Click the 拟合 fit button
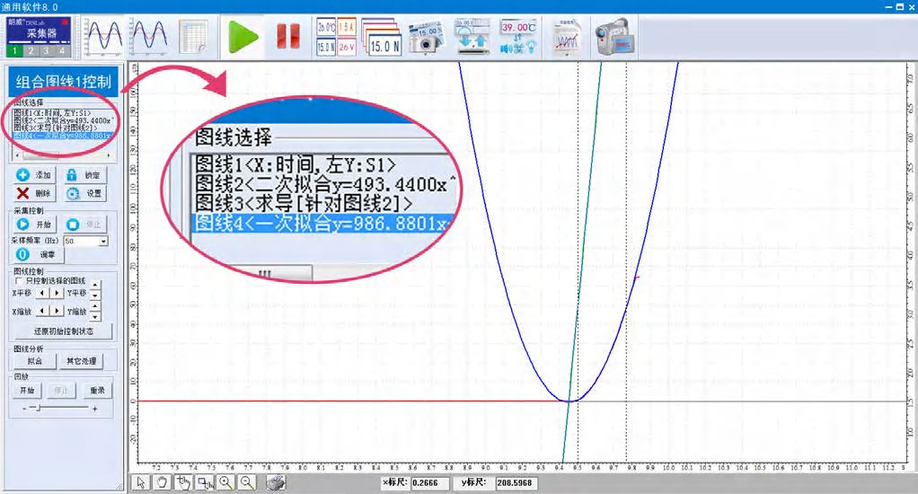Screen dimensions: 918x494 click(33, 361)
